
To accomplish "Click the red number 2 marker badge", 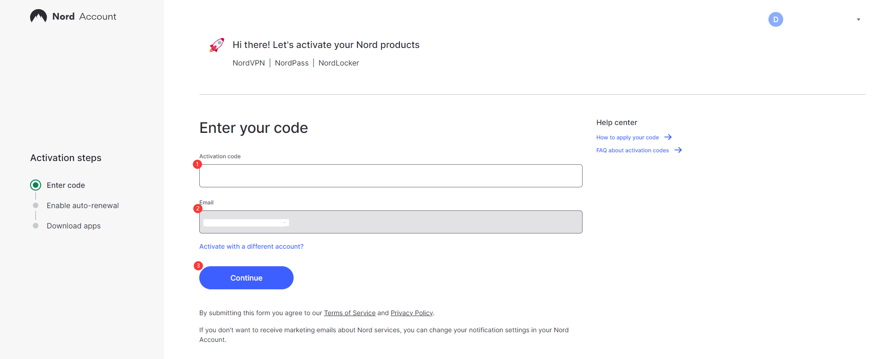I will (198, 209).
